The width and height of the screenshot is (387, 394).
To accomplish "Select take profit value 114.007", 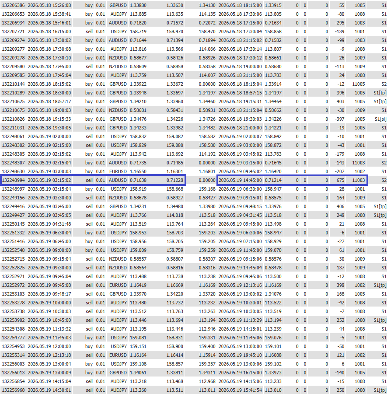I will coord(207,75).
